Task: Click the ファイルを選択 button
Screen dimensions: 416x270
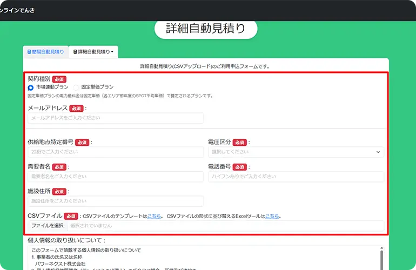Action: pos(48,226)
